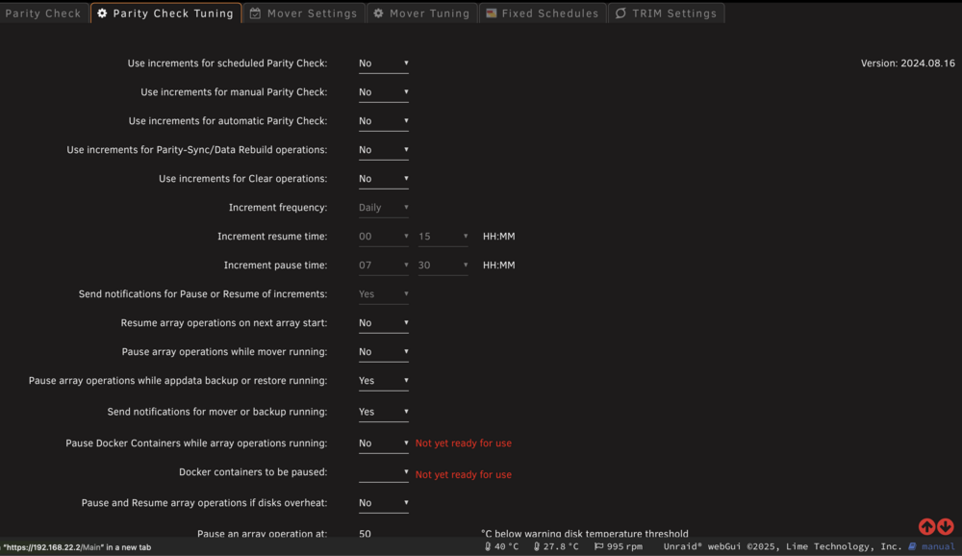Screen dimensions: 962x556
Task: Open the Mover Tuning tab
Action: (x=422, y=13)
